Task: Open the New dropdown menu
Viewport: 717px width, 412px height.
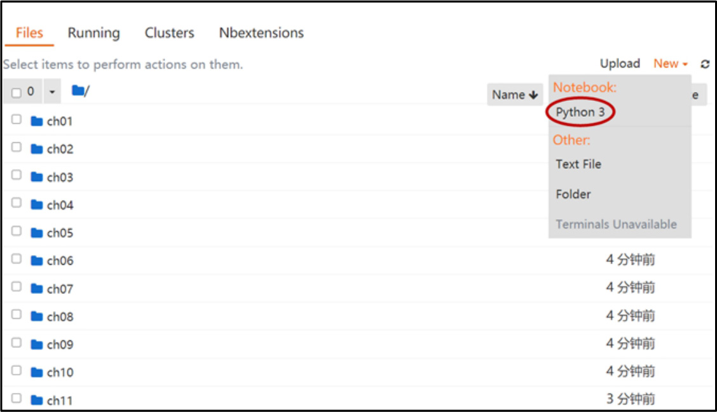Action: [x=670, y=63]
